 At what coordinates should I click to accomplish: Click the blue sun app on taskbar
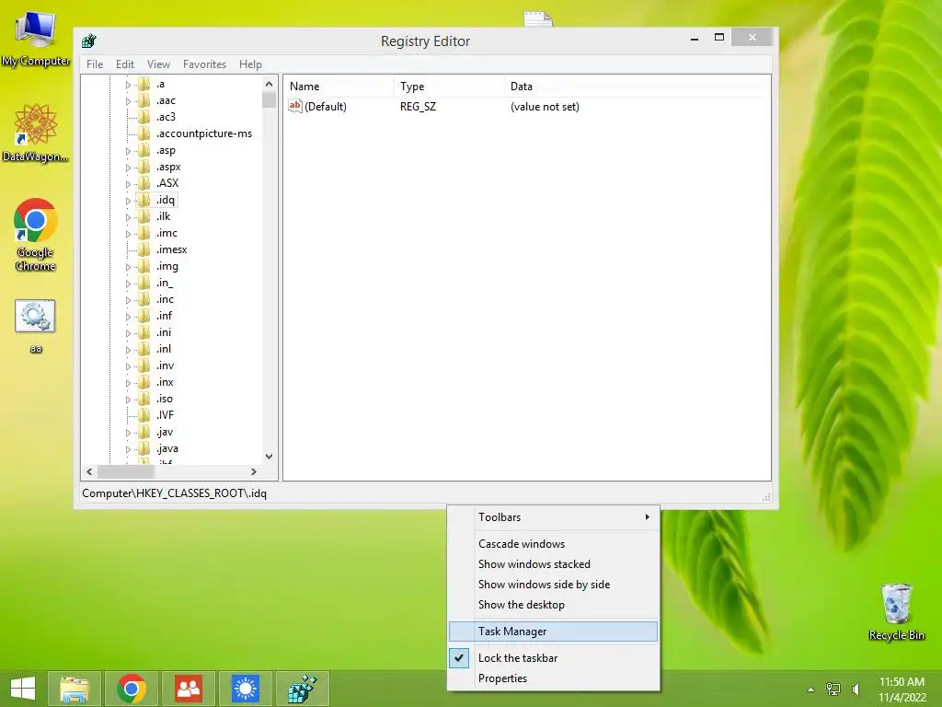(245, 689)
